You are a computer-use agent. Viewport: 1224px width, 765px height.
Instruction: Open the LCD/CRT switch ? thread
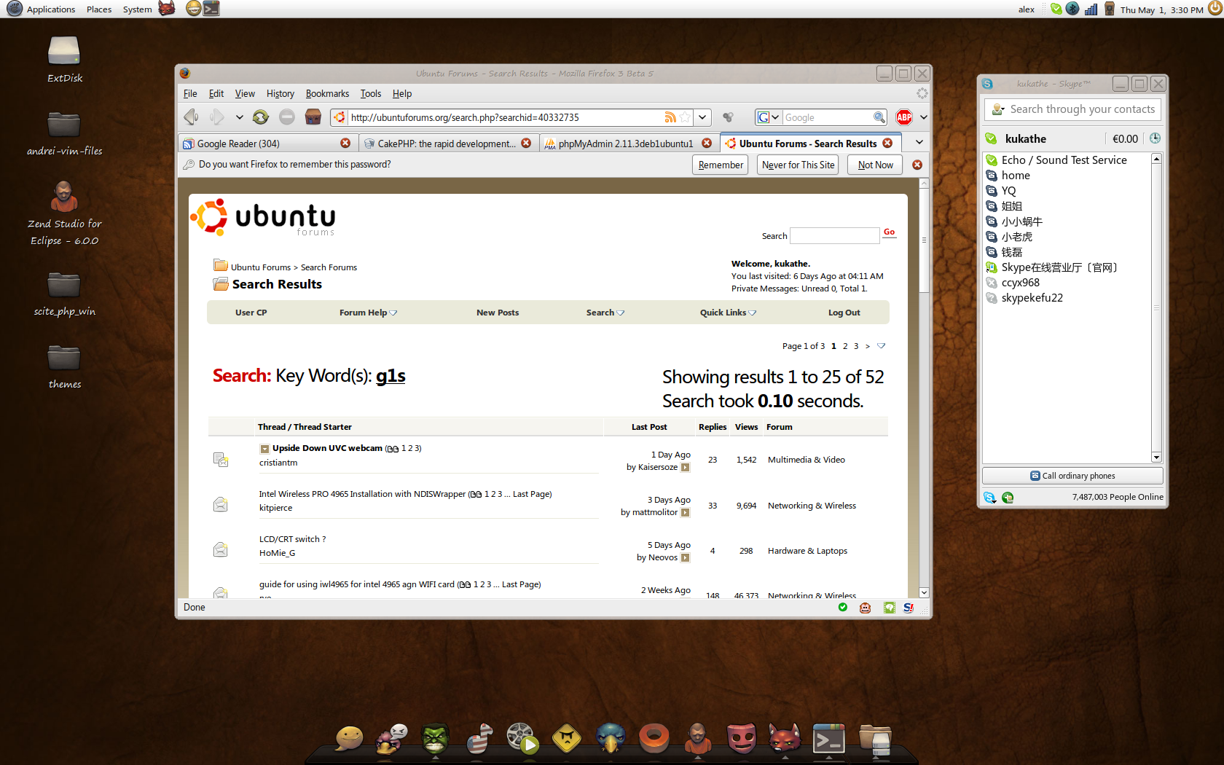[292, 539]
